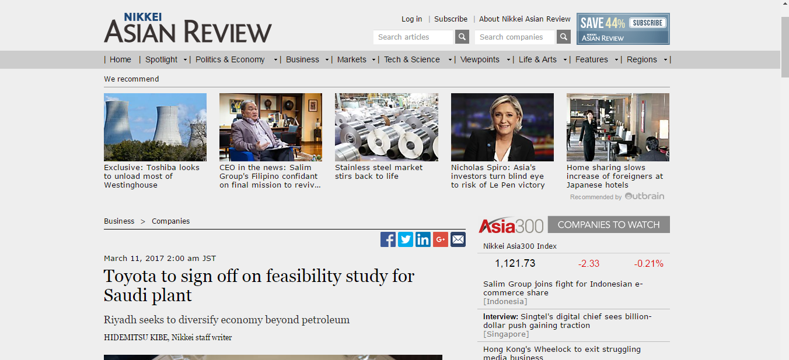Image resolution: width=789 pixels, height=360 pixels.
Task: Open the Regions menu item
Action: [x=642, y=59]
